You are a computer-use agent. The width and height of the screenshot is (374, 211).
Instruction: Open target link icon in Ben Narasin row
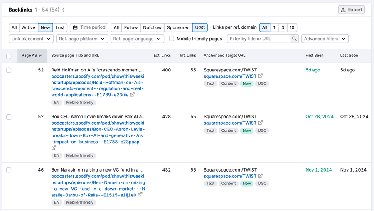[260, 176]
